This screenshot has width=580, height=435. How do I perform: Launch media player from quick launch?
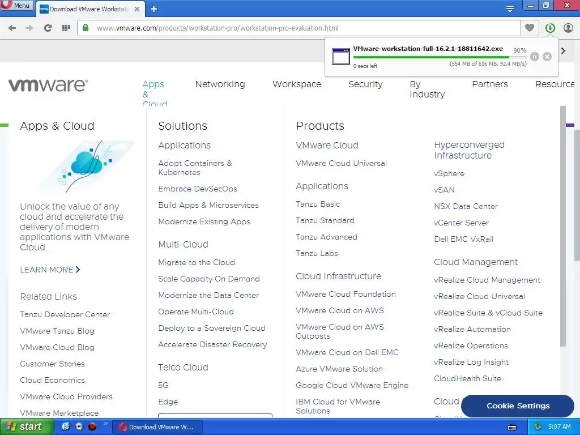point(79,427)
